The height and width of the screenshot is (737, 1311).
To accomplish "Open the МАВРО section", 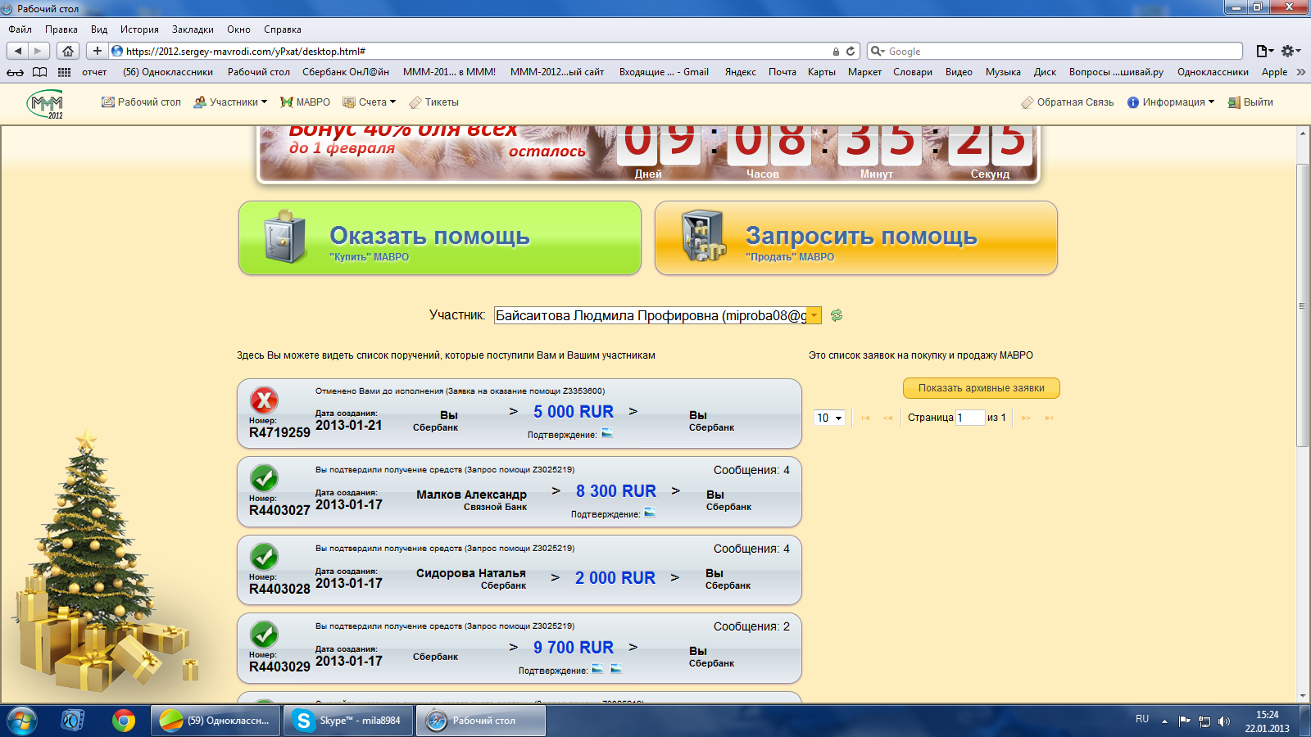I will [305, 102].
